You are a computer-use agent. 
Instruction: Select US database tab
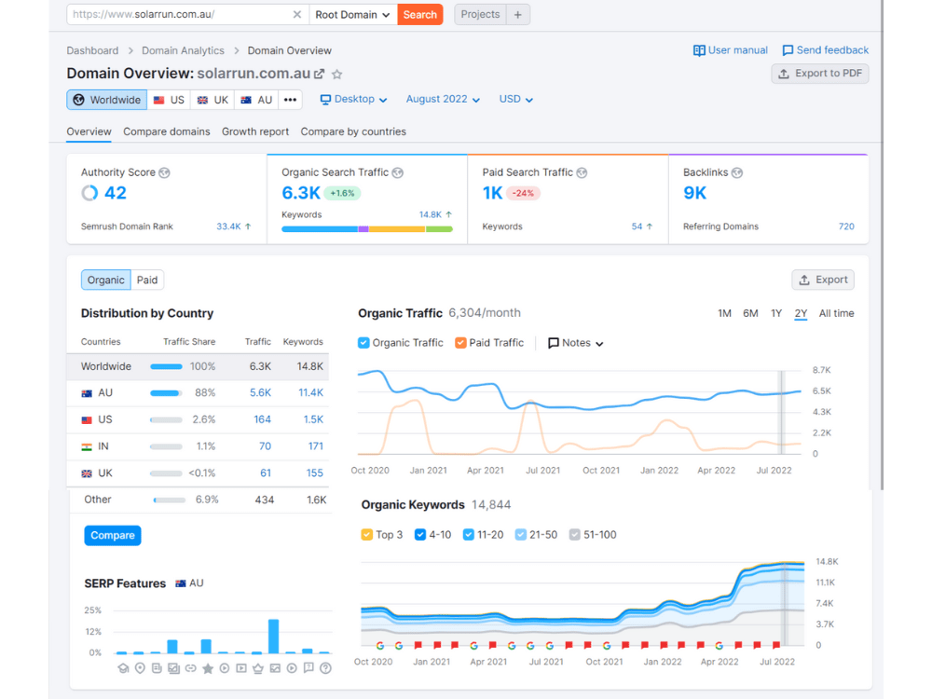[169, 100]
